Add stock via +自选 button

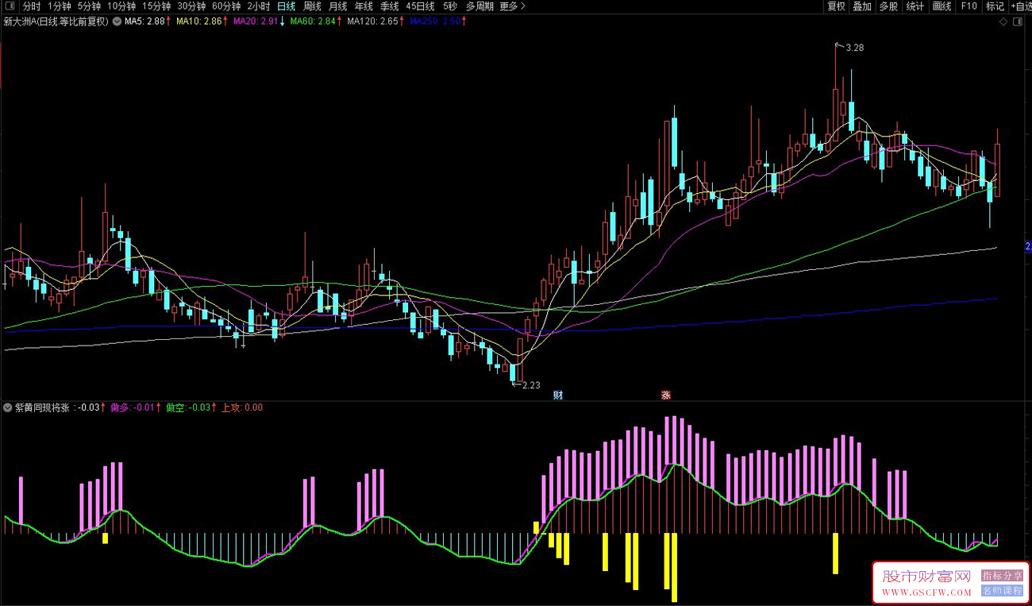click(x=1021, y=6)
